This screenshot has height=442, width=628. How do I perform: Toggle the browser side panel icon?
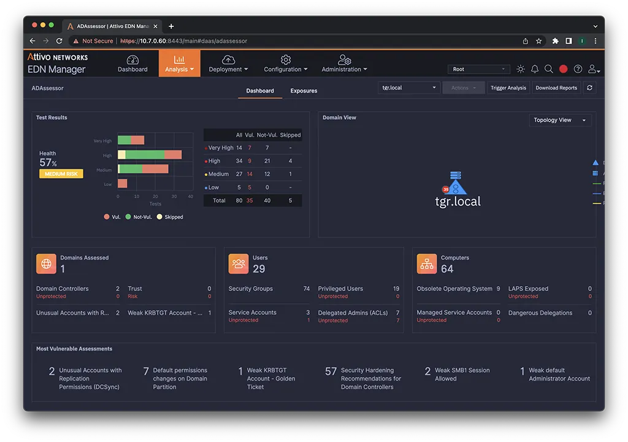(x=569, y=41)
